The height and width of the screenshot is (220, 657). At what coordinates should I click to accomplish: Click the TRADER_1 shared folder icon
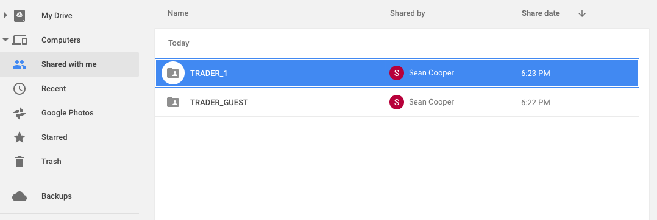tap(173, 73)
